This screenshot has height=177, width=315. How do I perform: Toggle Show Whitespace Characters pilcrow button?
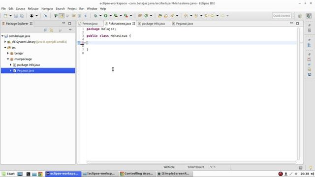click(x=85, y=16)
